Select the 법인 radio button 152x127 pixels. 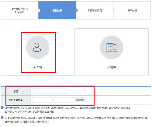108,67
